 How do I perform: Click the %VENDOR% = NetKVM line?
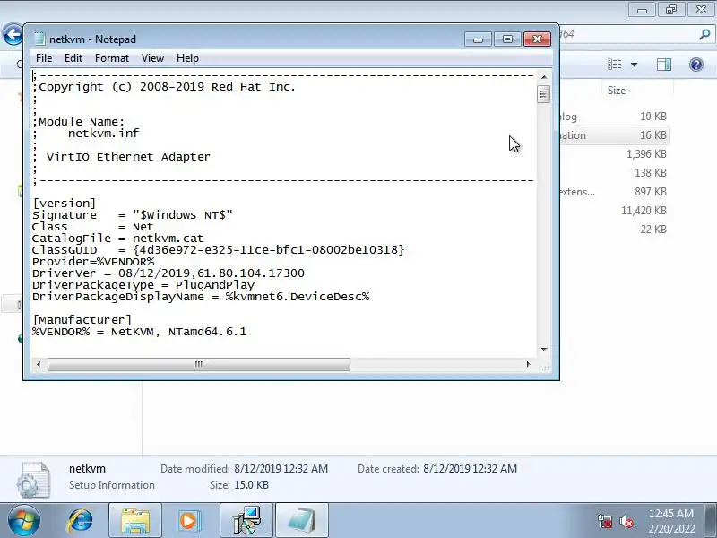pos(139,332)
